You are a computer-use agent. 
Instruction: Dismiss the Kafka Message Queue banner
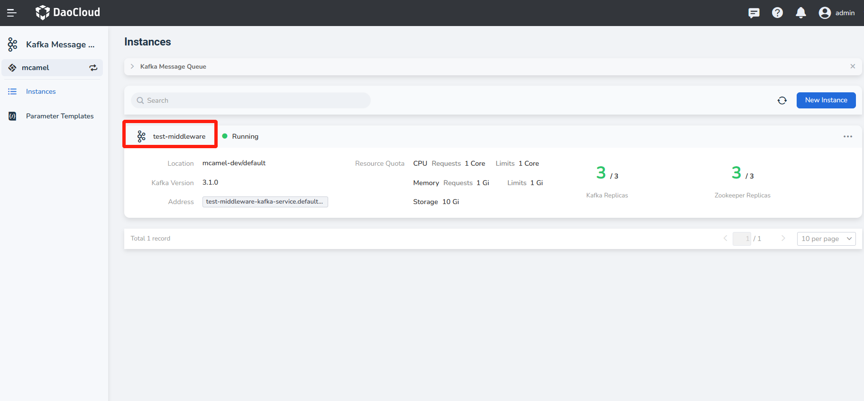click(x=852, y=66)
